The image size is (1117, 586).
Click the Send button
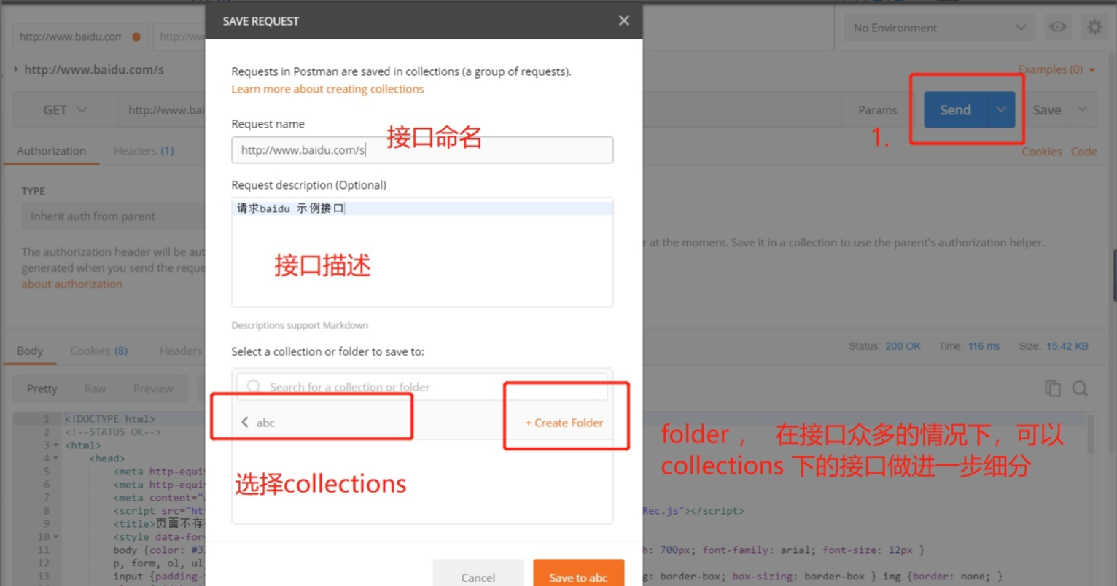(x=955, y=109)
